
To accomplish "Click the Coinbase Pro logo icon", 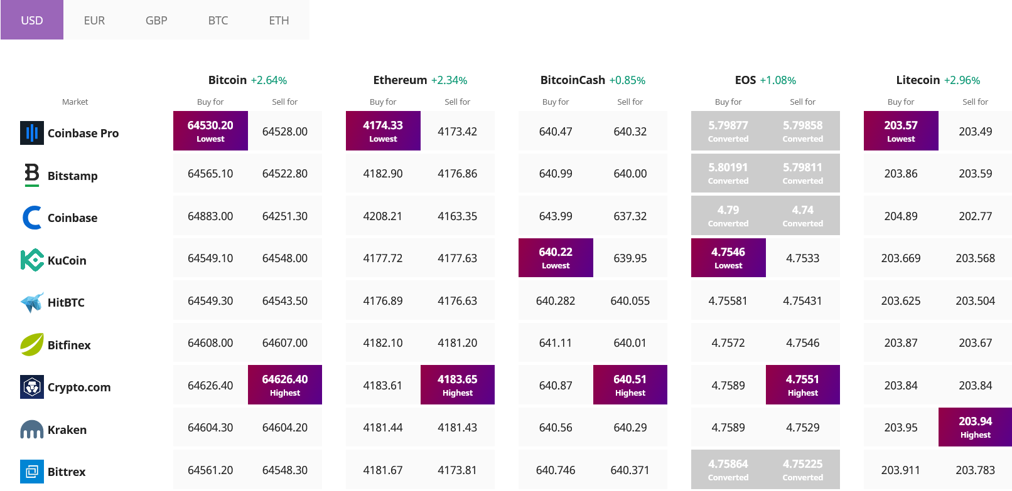I will click(x=32, y=133).
